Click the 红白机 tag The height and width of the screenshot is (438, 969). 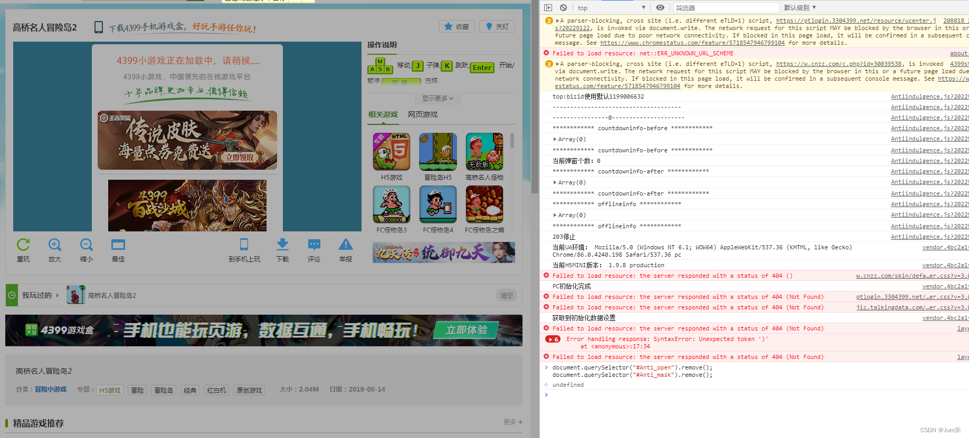[216, 390]
